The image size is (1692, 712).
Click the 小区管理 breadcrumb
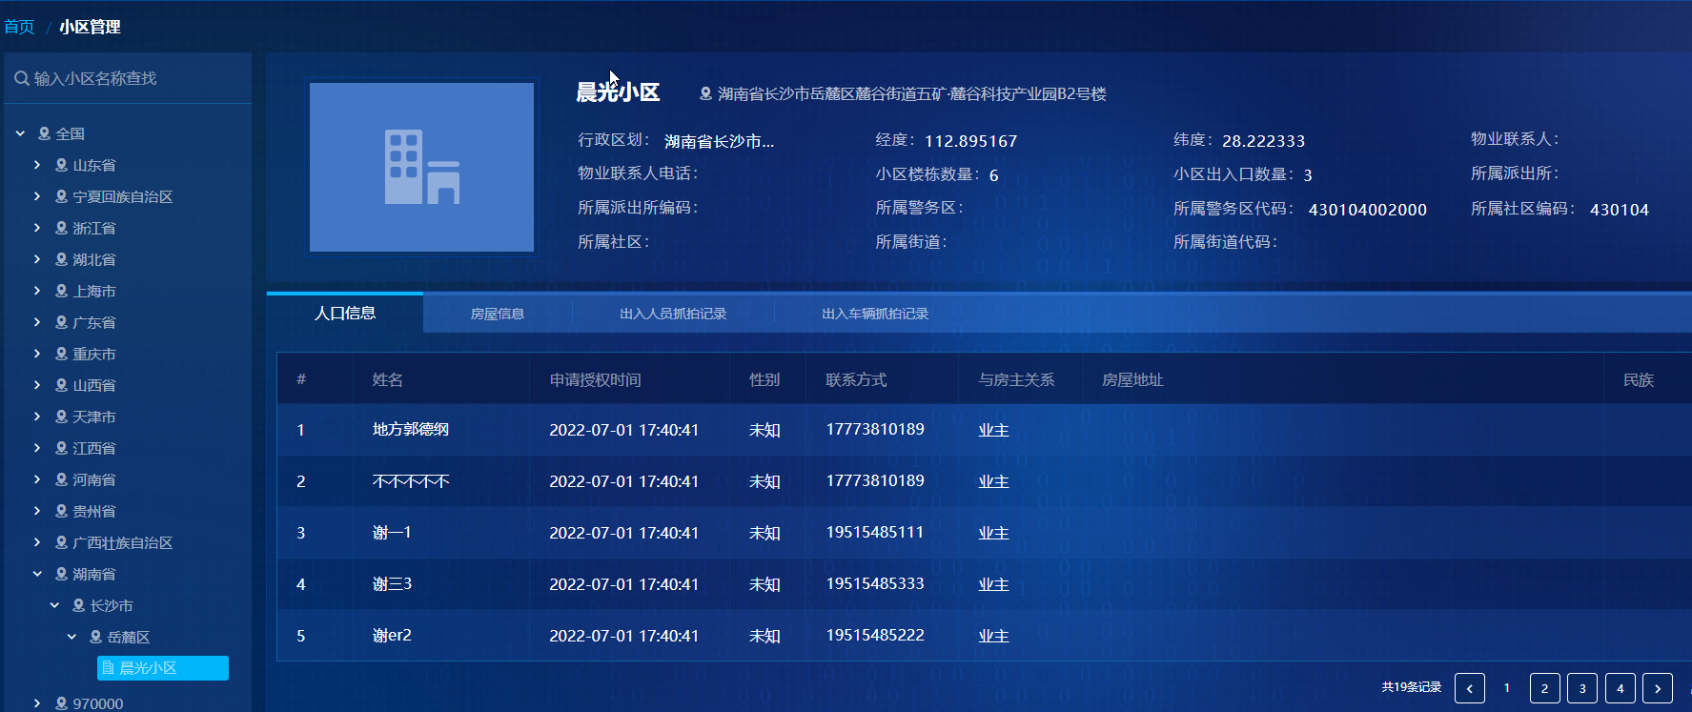coord(90,27)
